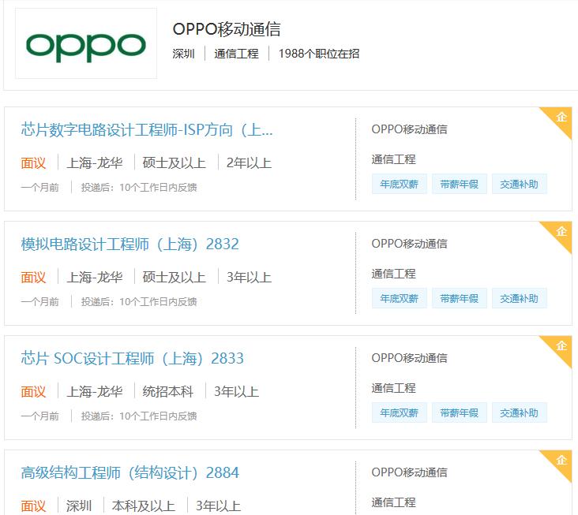
Task: Click 10个工作日内反馈 note in 芯片 SOC card
Action: [x=158, y=416]
